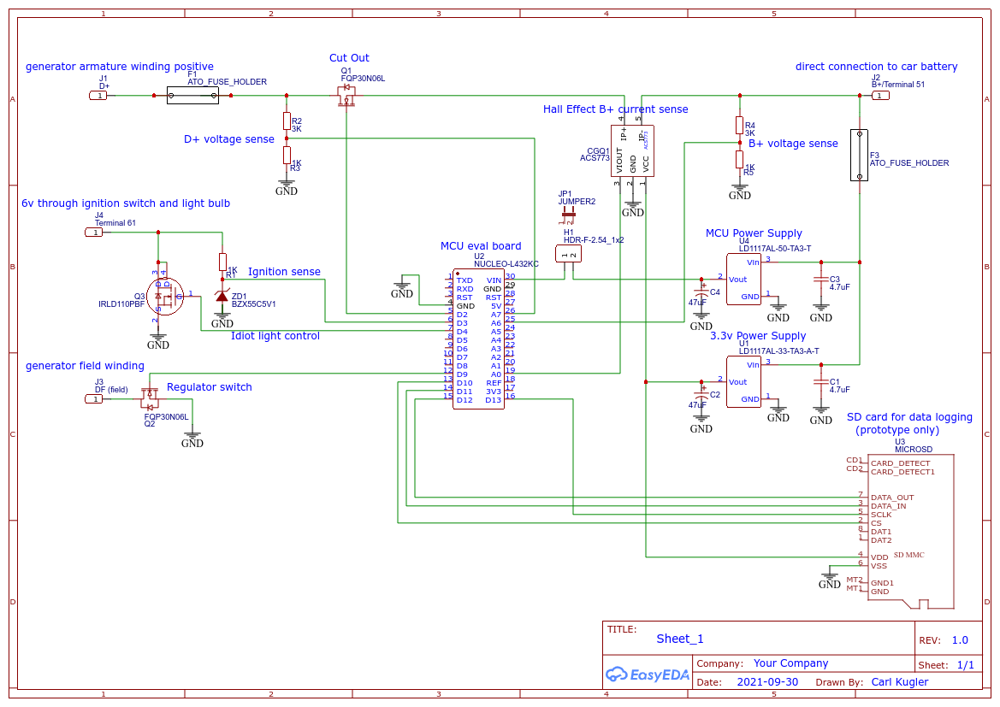Click the J2 B+/Terminal 51 connector
The height and width of the screenshot is (707, 1000).
click(x=880, y=96)
